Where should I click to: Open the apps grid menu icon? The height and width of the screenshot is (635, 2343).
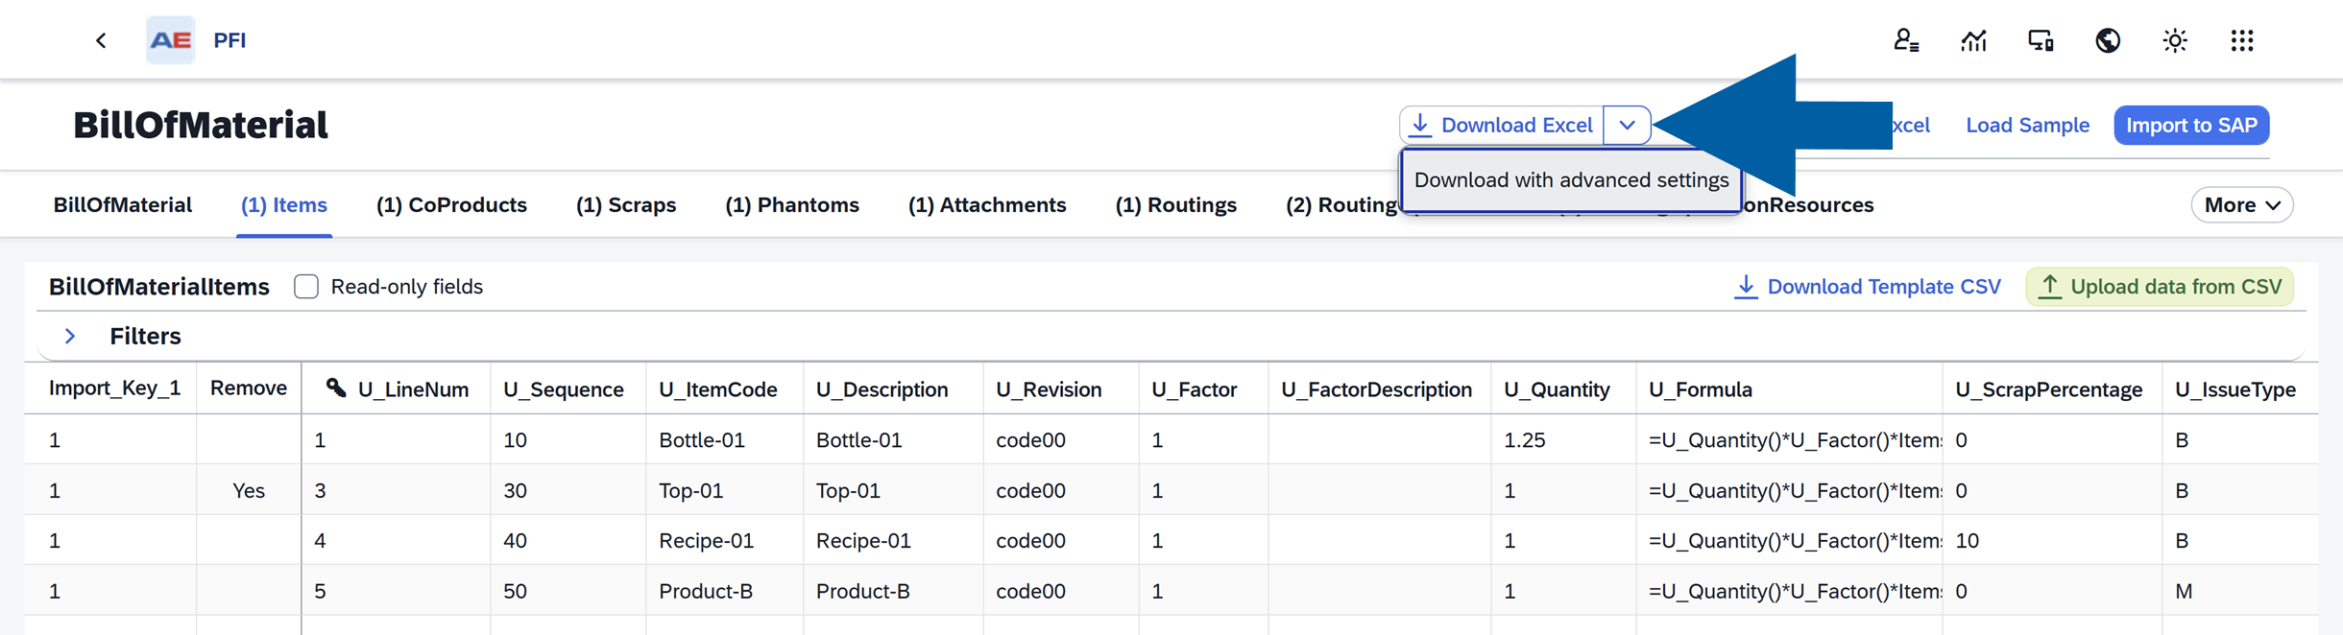pos(2242,40)
